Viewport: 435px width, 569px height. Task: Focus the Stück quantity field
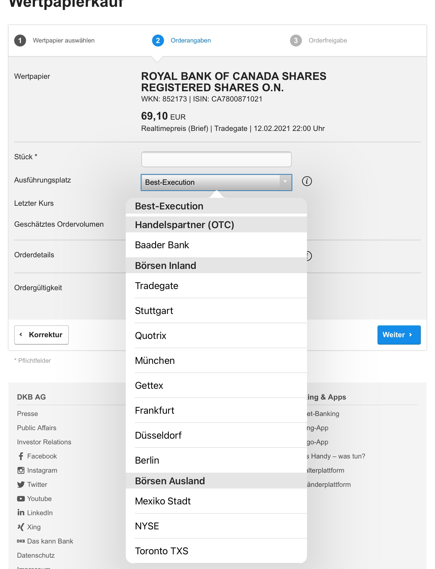click(216, 159)
